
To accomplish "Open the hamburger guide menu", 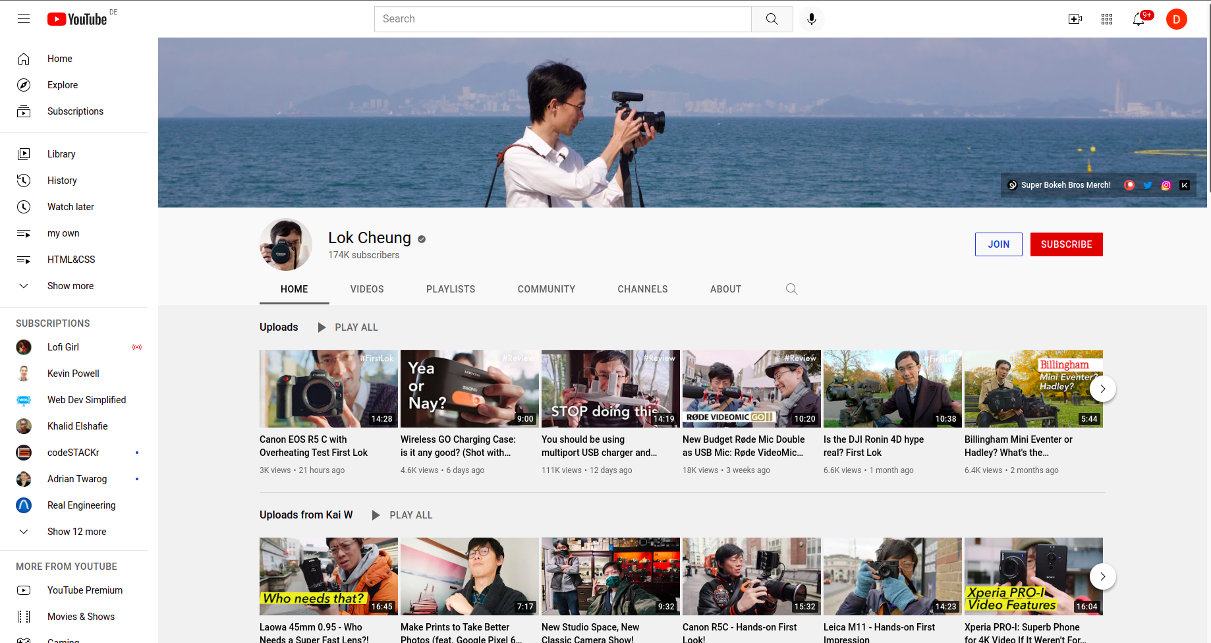I will pos(24,19).
